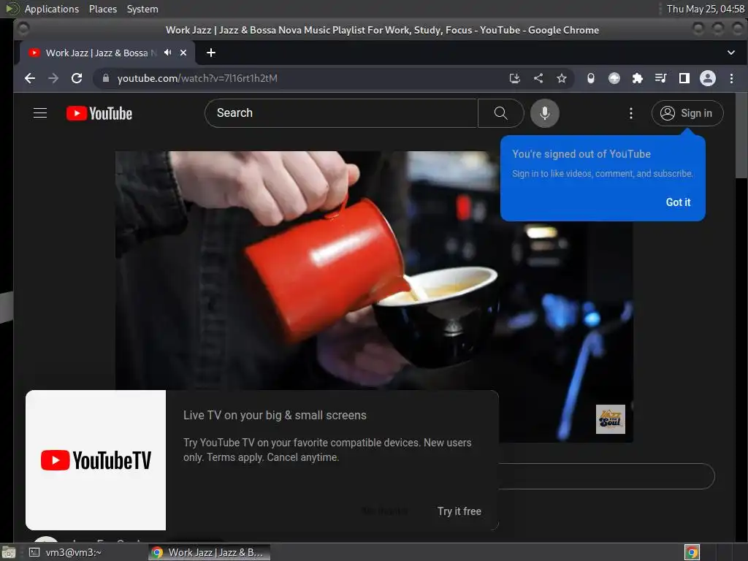748x561 pixels.
Task: Share this page from address bar
Action: pos(538,78)
